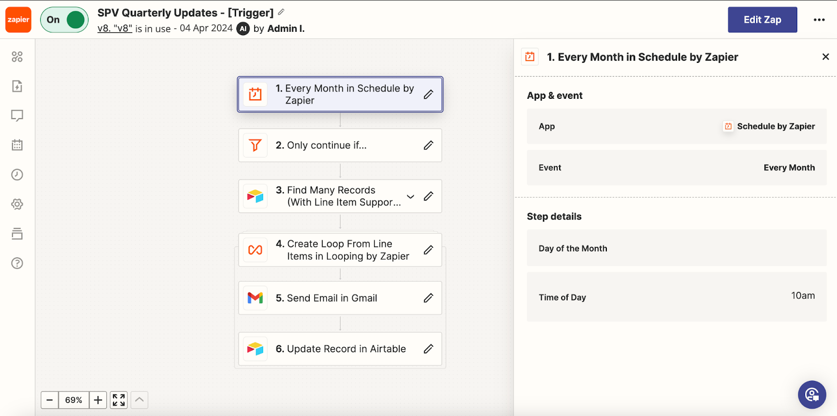Open the comments sidebar icon
Viewport: 837px width, 416px height.
click(17, 115)
